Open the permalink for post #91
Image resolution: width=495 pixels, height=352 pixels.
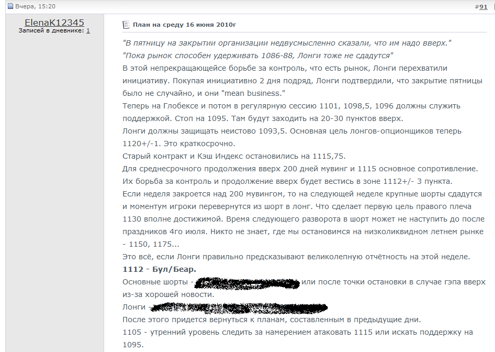pos(483,7)
